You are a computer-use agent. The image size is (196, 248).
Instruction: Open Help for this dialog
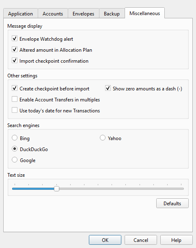[176, 240]
